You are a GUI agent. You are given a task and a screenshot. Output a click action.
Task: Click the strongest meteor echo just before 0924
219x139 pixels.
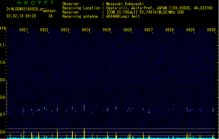pyautogui.click(x=84, y=108)
